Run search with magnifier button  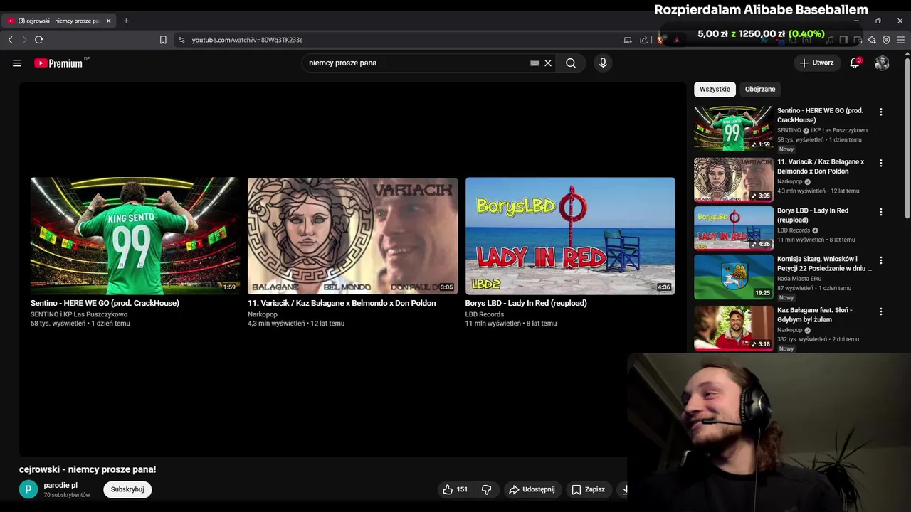[x=571, y=63]
